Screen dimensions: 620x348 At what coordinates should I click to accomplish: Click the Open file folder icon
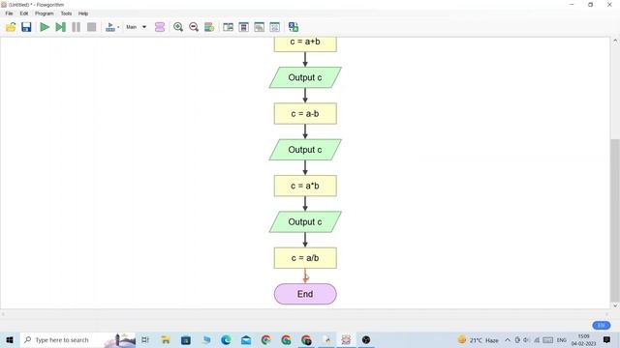[x=11, y=27]
